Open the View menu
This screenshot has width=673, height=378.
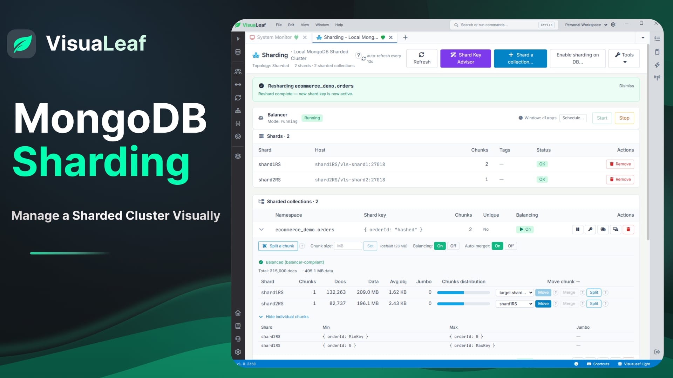[x=305, y=25]
